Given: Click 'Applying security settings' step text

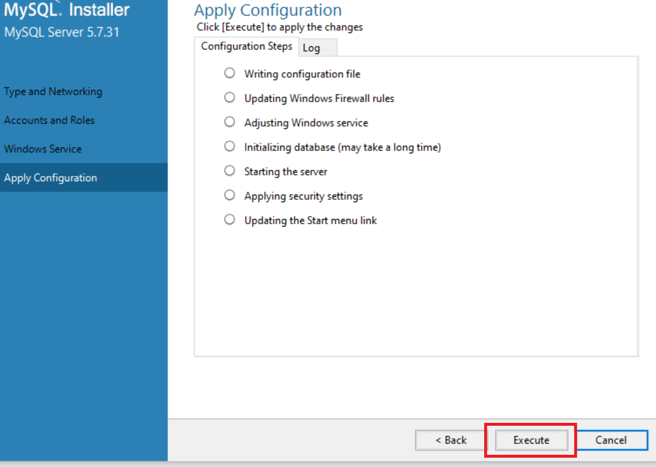Looking at the screenshot, I should click(x=303, y=196).
